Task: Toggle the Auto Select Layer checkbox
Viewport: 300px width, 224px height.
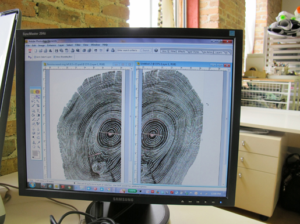Action: (x=35, y=57)
